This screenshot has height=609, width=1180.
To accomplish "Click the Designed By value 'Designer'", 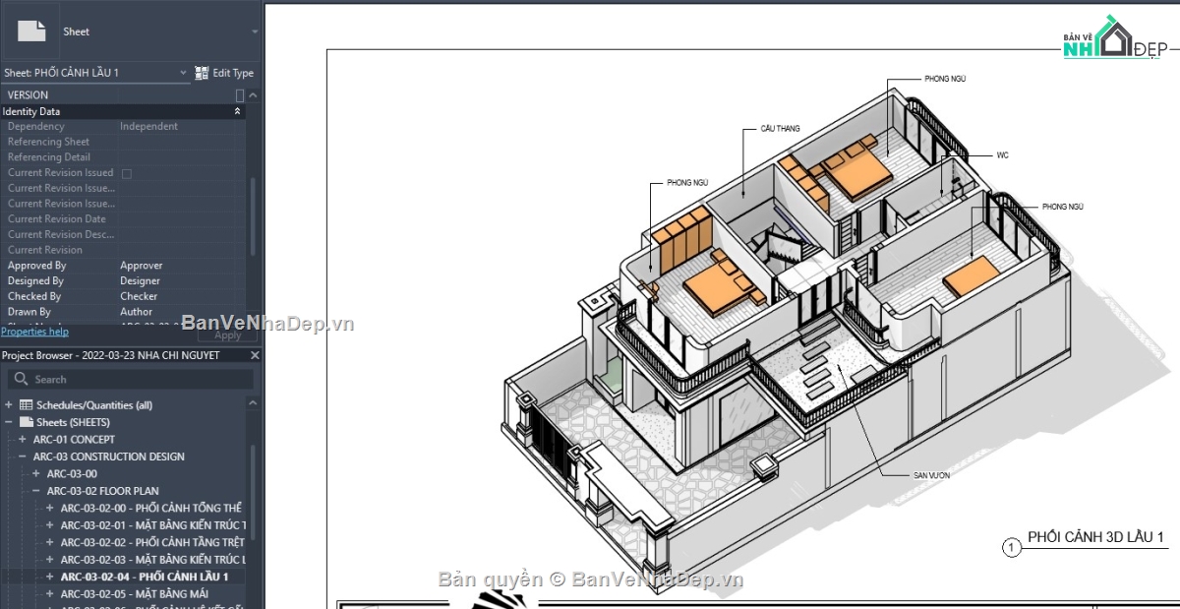I will 140,281.
